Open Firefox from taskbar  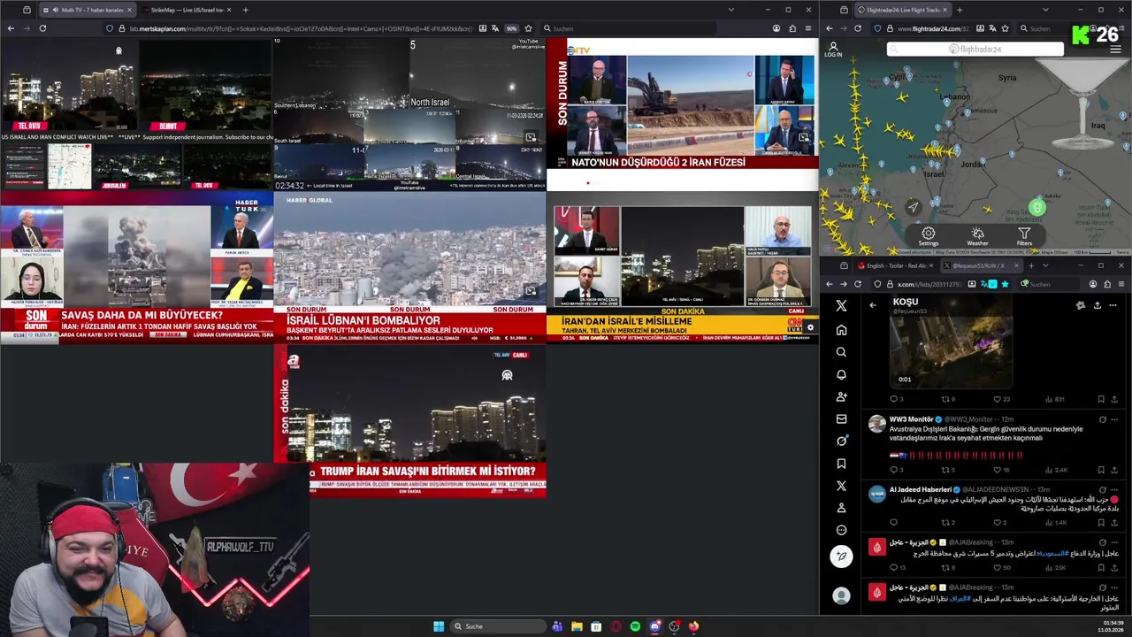point(693,626)
